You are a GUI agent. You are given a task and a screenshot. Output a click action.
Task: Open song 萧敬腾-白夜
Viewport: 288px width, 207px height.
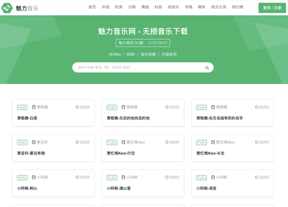tap(27, 118)
